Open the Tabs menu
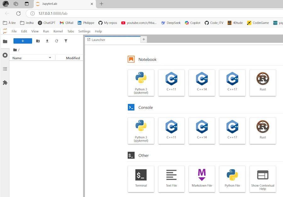Image resolution: width=283 pixels, height=197 pixels. (x=70, y=31)
